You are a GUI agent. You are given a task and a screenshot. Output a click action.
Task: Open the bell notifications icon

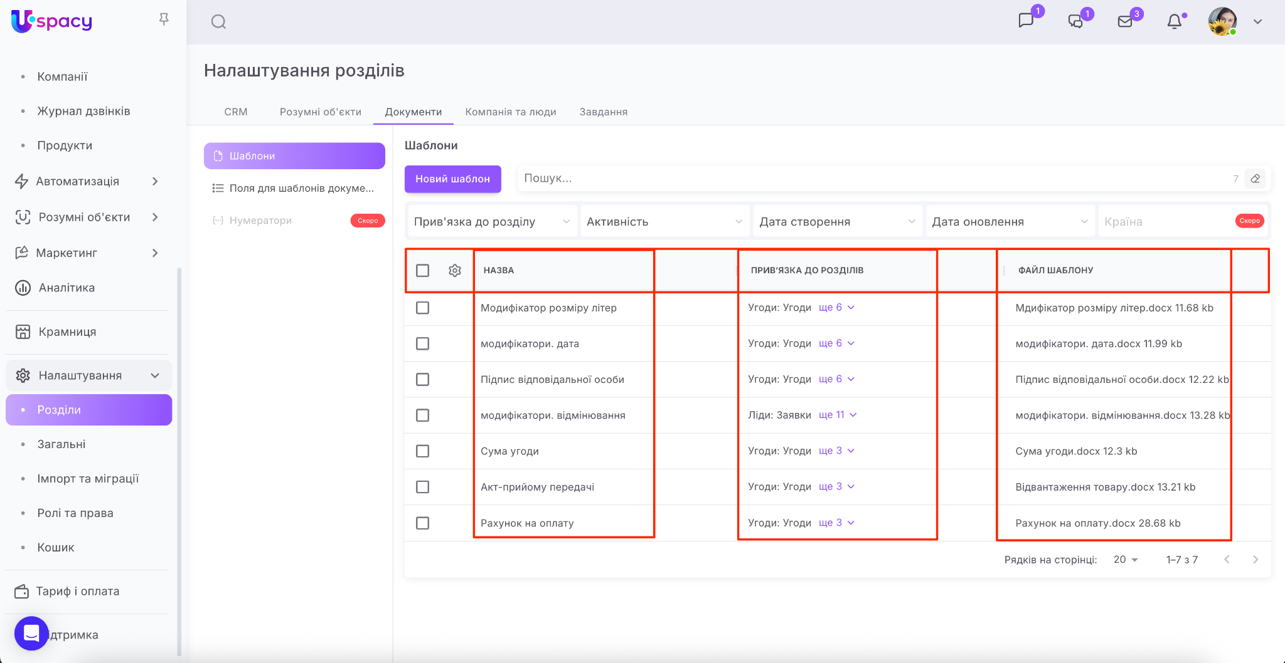coord(1174,22)
